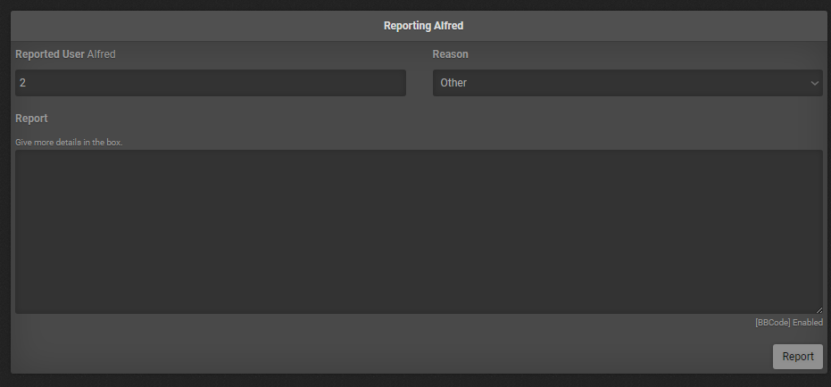The height and width of the screenshot is (387, 831).
Task: Click the "Reported User" label
Action: point(49,54)
